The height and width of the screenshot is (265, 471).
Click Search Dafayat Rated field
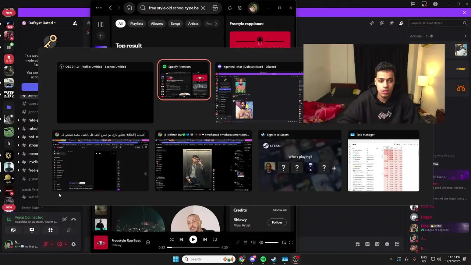coord(438,23)
